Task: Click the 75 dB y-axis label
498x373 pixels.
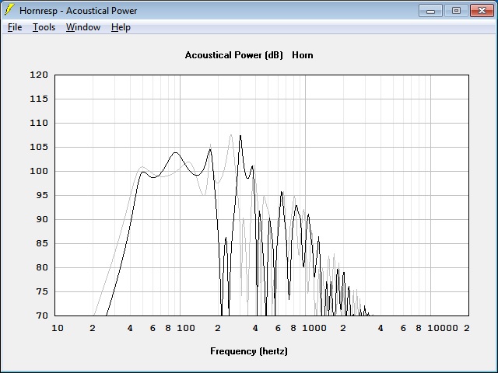Action: point(41,292)
